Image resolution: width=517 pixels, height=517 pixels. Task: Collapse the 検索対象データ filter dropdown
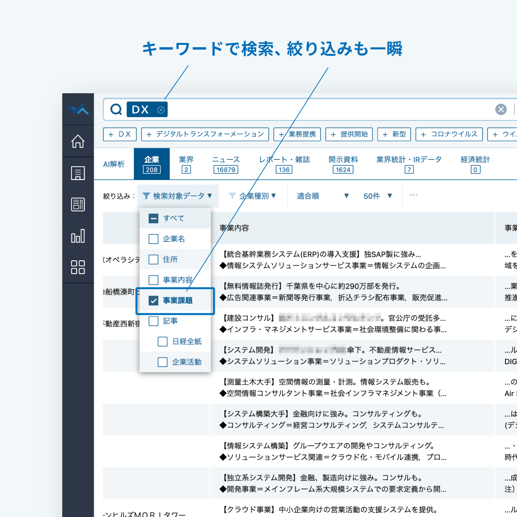pos(178,196)
